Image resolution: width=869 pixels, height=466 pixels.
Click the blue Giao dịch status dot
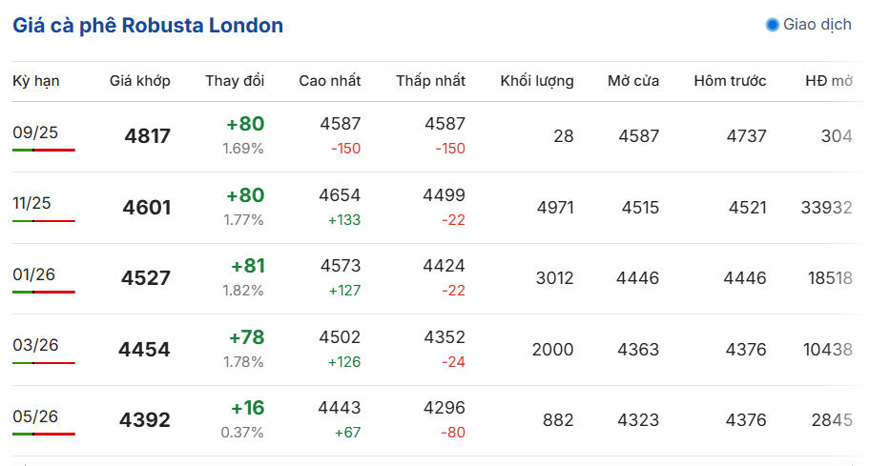pyautogui.click(x=772, y=25)
